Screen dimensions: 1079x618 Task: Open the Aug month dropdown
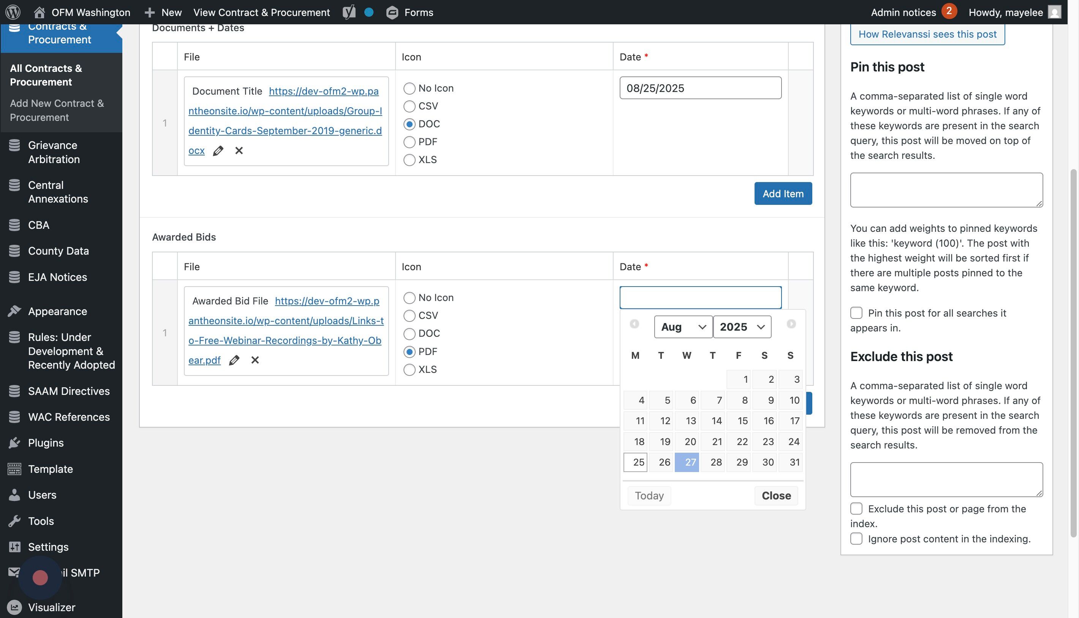pos(683,327)
